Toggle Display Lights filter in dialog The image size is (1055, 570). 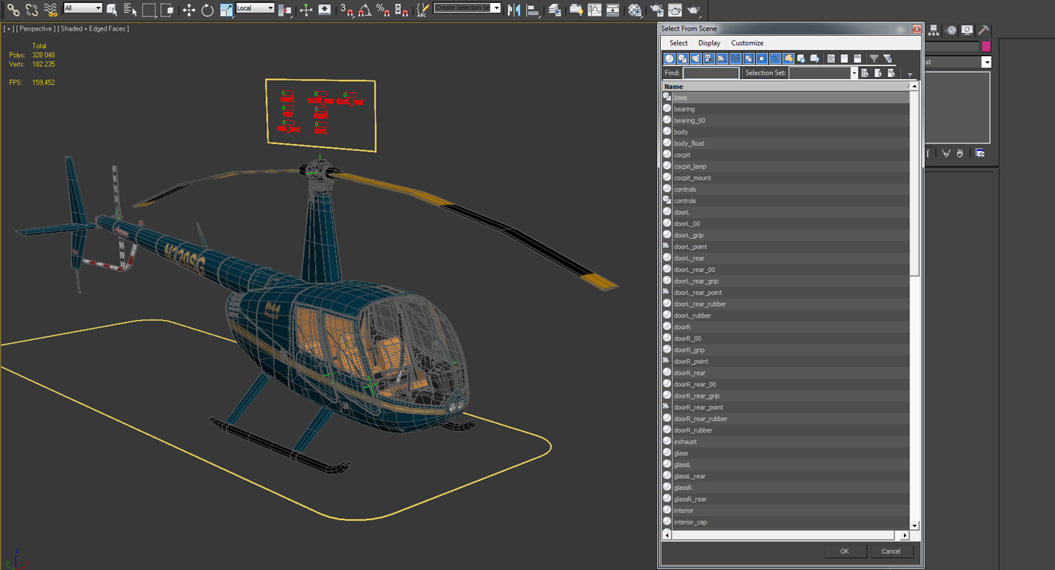[x=696, y=58]
